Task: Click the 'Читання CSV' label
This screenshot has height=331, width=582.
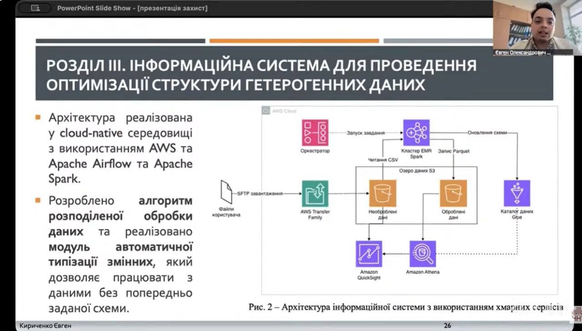Action: [382, 160]
